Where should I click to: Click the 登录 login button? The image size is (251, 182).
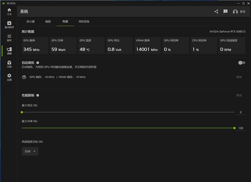pos(239,12)
